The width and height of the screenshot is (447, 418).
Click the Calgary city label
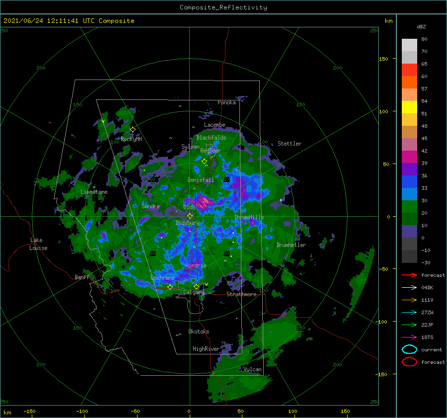coord(194,292)
